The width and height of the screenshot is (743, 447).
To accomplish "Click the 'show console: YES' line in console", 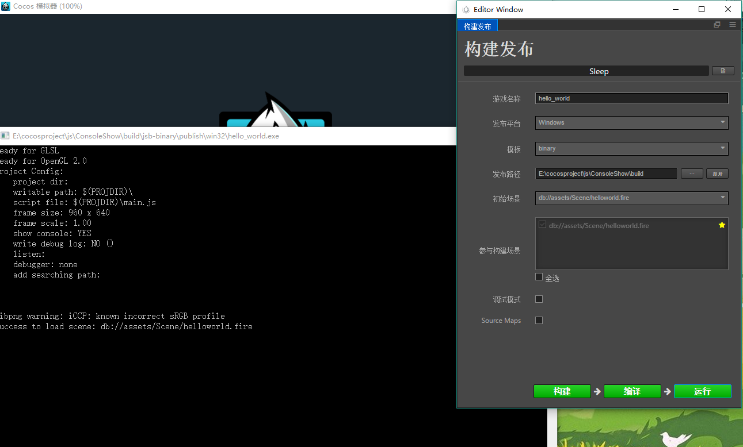I will 52,233.
